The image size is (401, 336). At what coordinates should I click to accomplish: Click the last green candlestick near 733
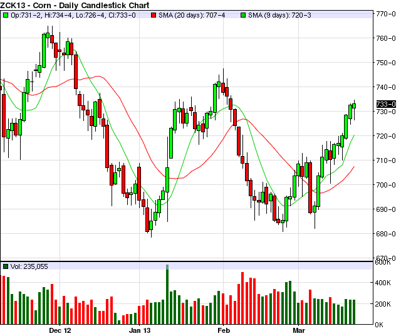(354, 106)
